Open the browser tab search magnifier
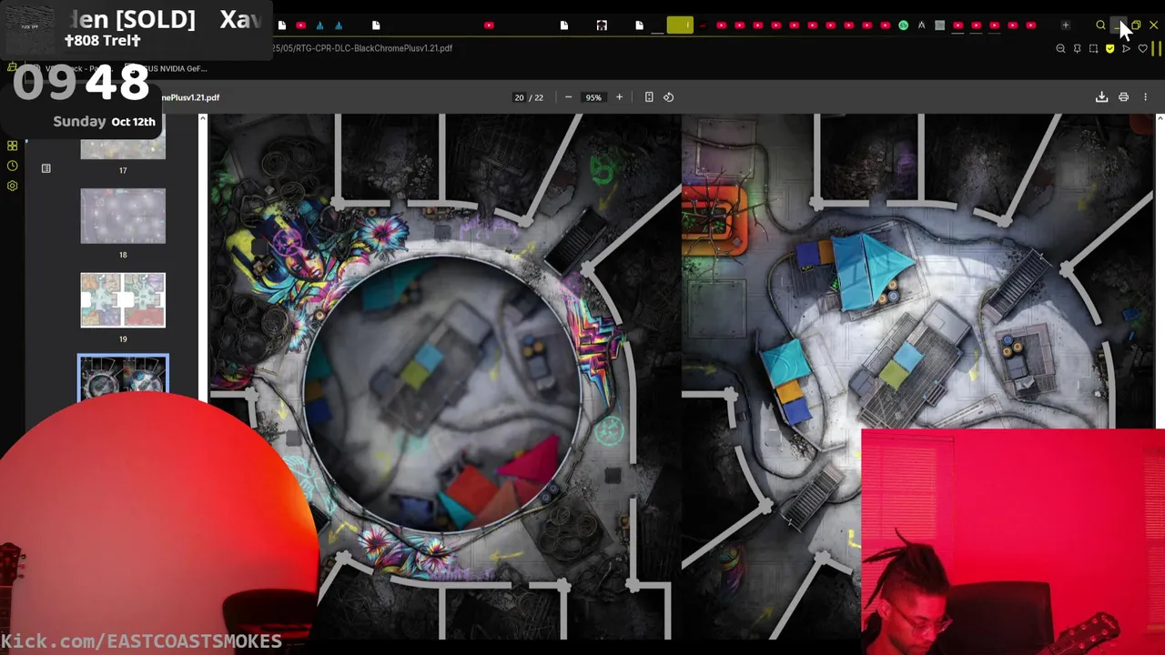The width and height of the screenshot is (1165, 655). 1100,25
